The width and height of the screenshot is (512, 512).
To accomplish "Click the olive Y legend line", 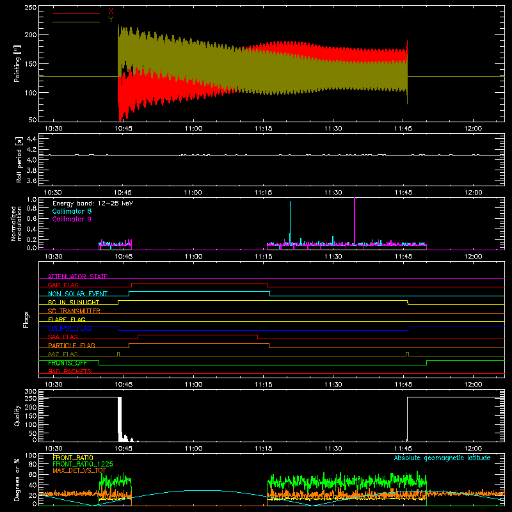I will coord(76,22).
